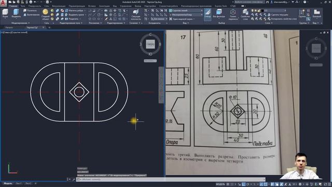
Task: Click the Separate (Разделить) button
Action: coord(73,19)
